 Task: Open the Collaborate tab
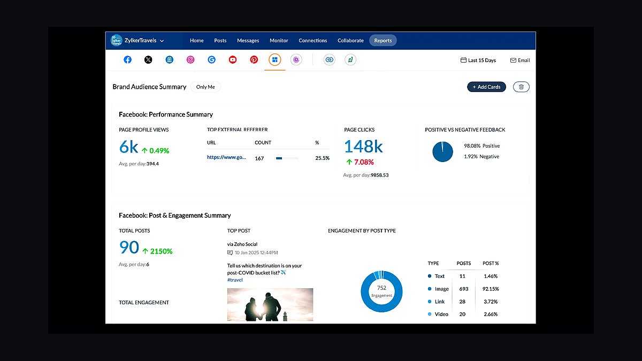click(350, 41)
